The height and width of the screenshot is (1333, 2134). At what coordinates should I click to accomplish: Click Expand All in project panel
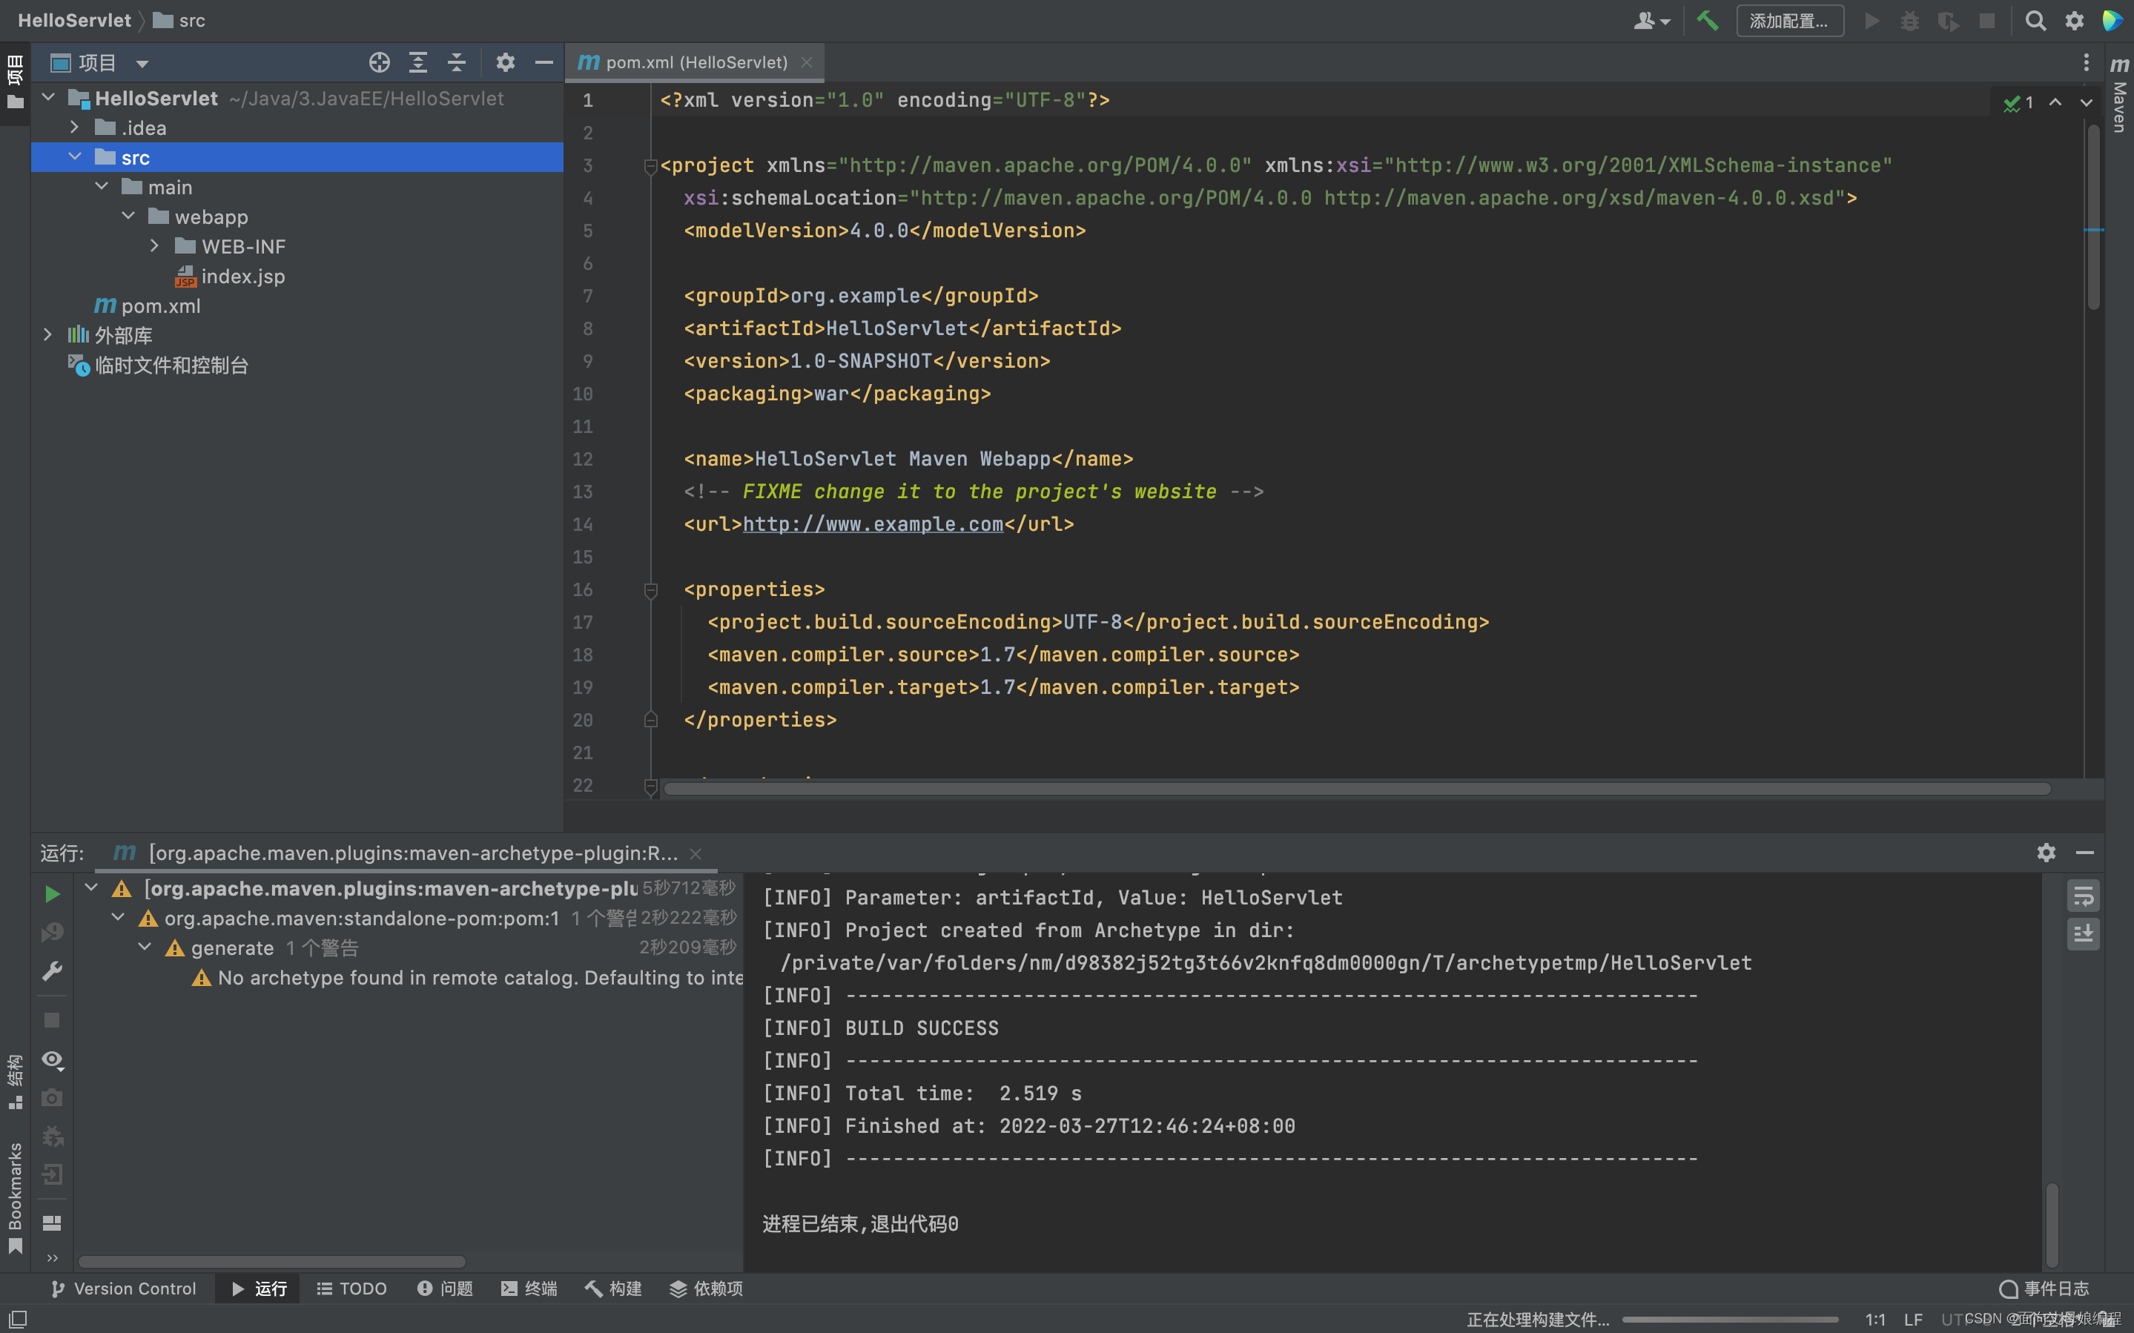417,62
